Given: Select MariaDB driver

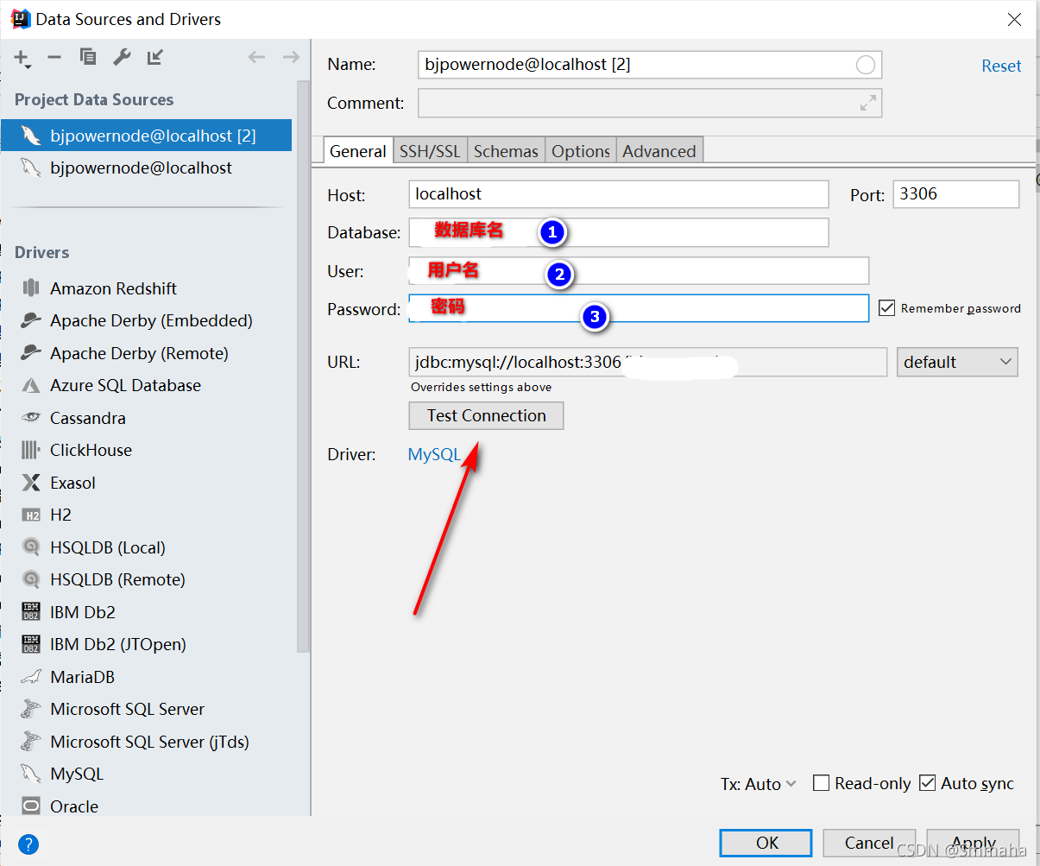Looking at the screenshot, I should pyautogui.click(x=82, y=677).
